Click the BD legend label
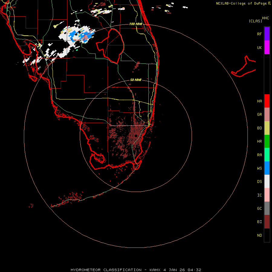 [x=259, y=128]
